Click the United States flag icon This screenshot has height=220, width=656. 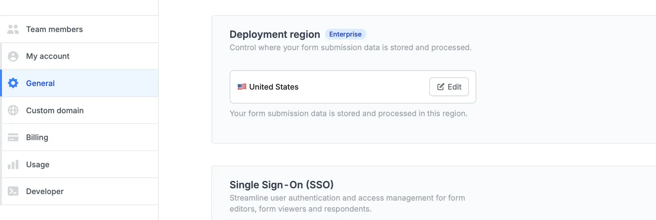(x=242, y=87)
